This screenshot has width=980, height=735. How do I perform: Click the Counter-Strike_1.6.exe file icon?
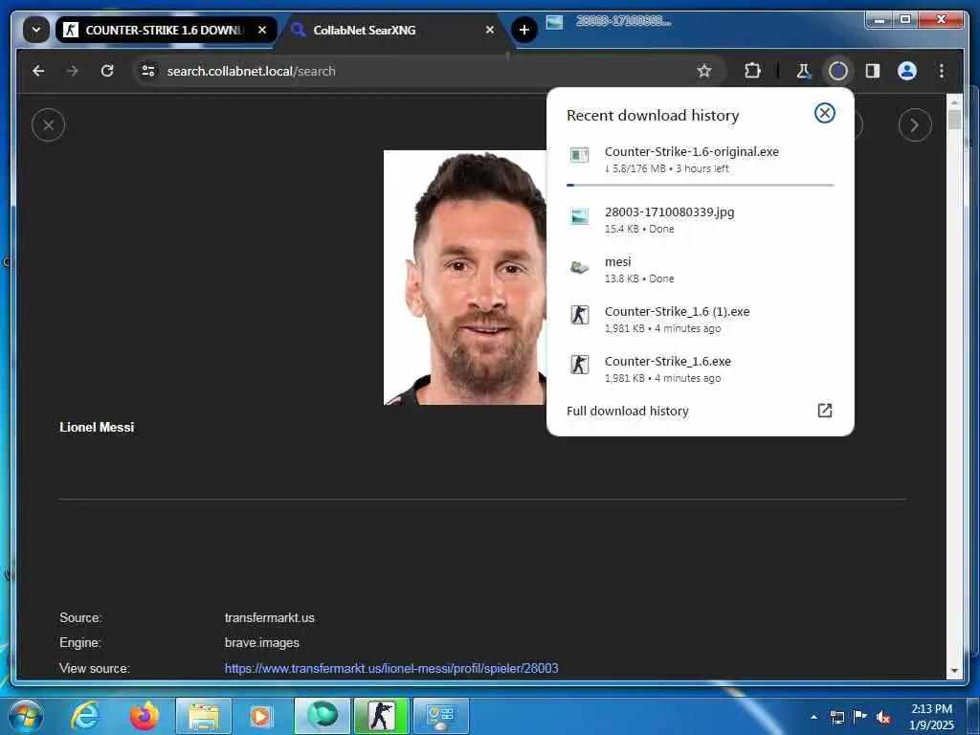click(x=579, y=365)
